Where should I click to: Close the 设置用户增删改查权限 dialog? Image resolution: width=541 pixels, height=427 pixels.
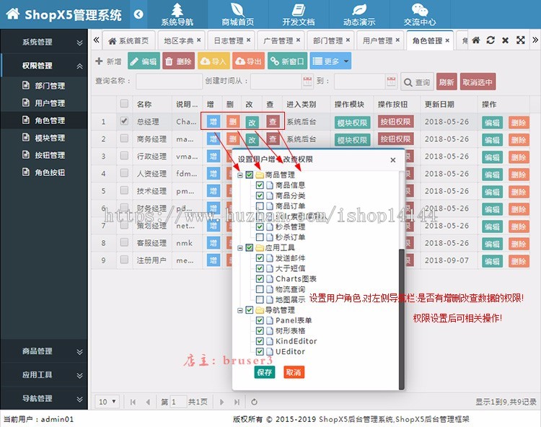pyautogui.click(x=392, y=160)
